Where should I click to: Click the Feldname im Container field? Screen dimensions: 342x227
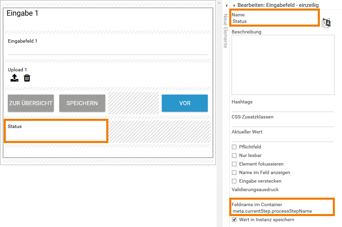[x=281, y=211]
